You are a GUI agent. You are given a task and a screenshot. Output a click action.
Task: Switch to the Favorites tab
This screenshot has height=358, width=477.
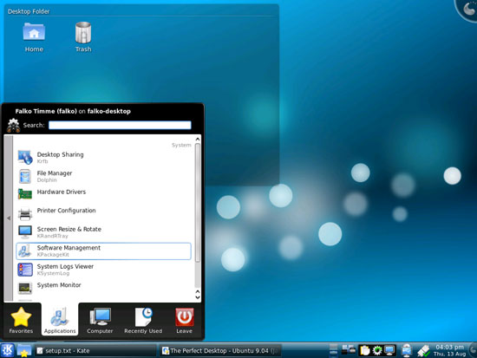[x=21, y=320]
